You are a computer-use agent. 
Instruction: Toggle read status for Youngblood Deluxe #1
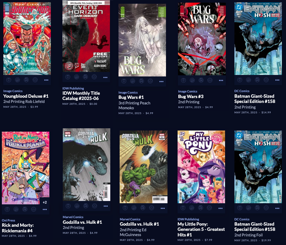pyautogui.click(x=26, y=80)
